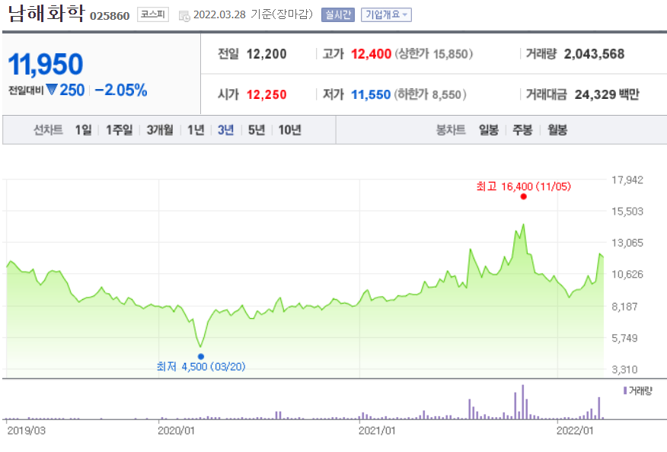667x452 pixels.
Task: Select the 1일 line chart tab
Action: click(x=84, y=129)
